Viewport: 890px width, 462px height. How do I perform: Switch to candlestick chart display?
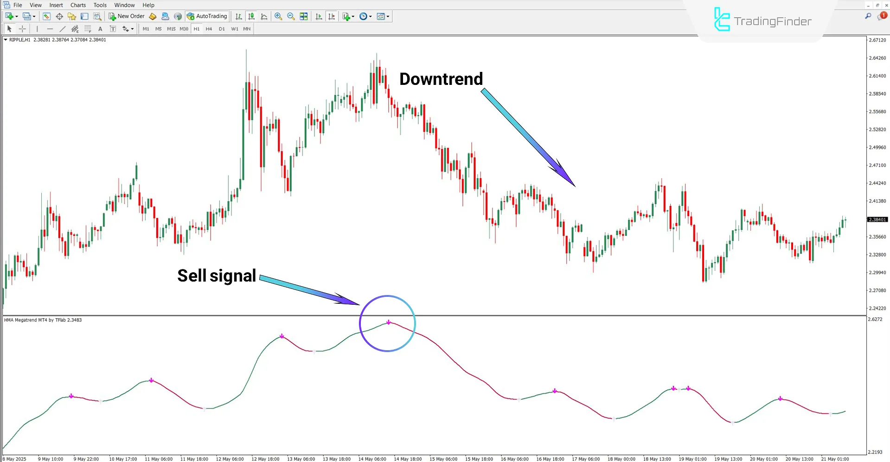[251, 16]
